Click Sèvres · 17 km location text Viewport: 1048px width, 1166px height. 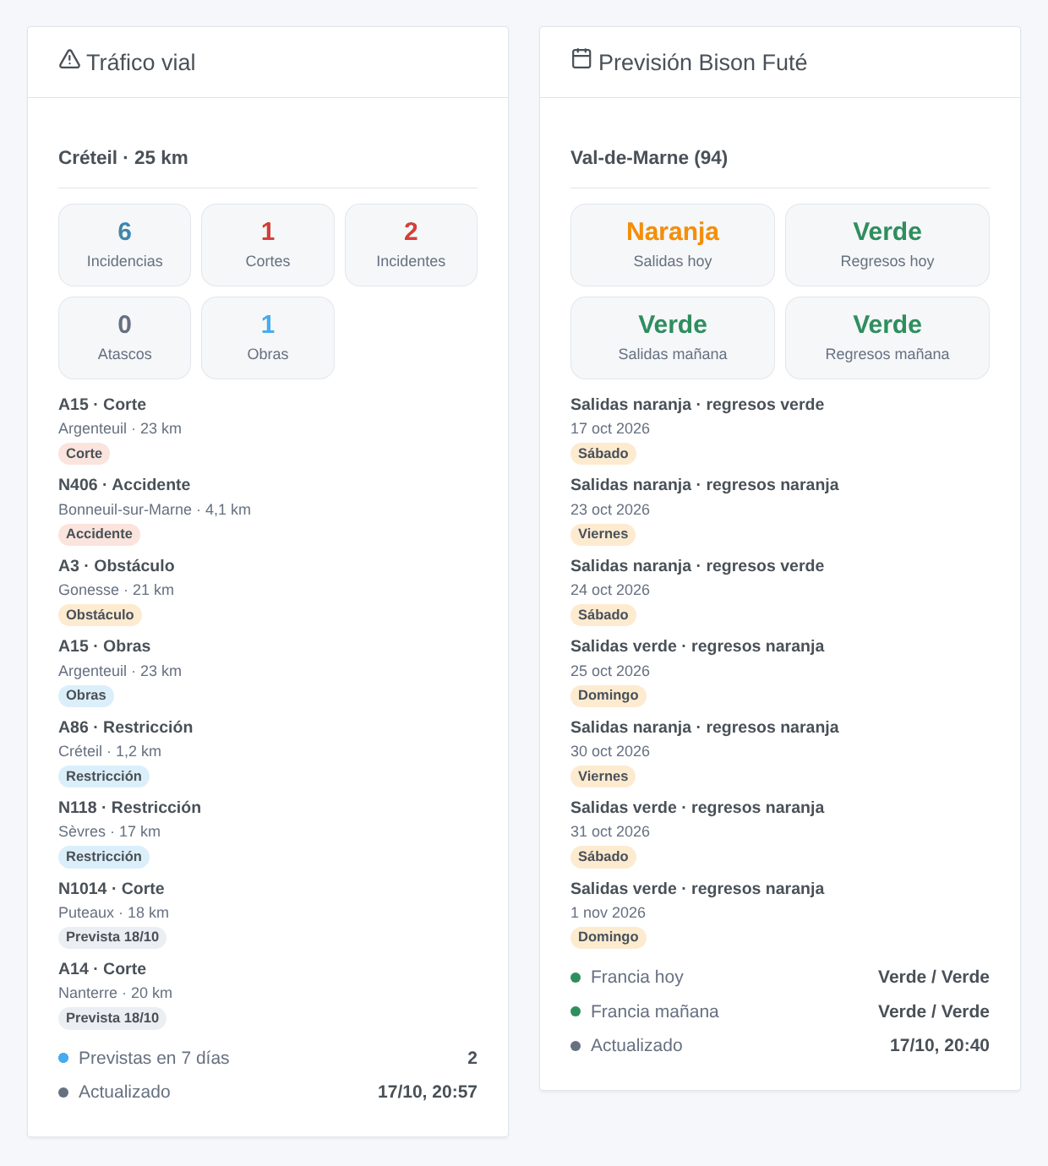point(109,831)
